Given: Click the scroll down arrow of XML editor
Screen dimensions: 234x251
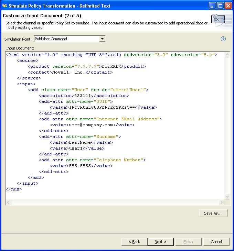Looking at the screenshot, I should [x=227, y=196].
